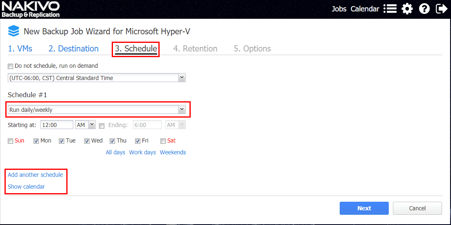Expand the time zone dropdown

(x=182, y=78)
